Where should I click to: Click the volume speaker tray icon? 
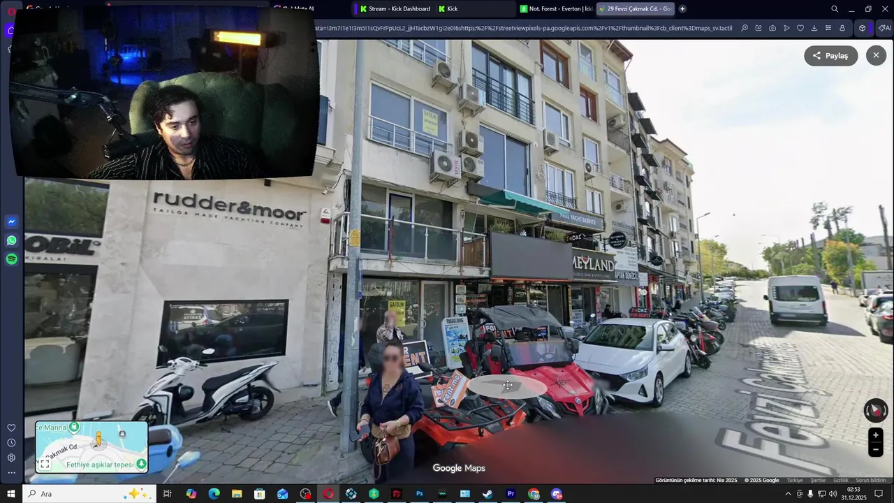[833, 494]
